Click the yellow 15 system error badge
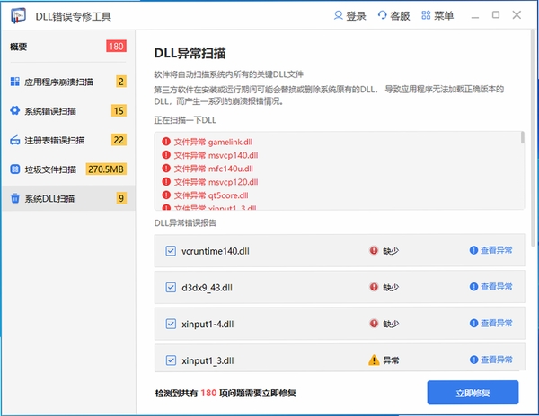 119,111
